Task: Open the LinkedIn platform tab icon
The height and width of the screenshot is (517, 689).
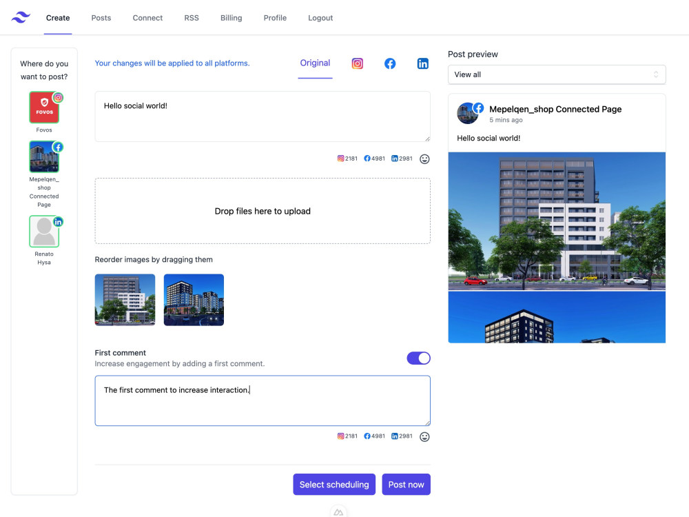Action: pyautogui.click(x=423, y=63)
